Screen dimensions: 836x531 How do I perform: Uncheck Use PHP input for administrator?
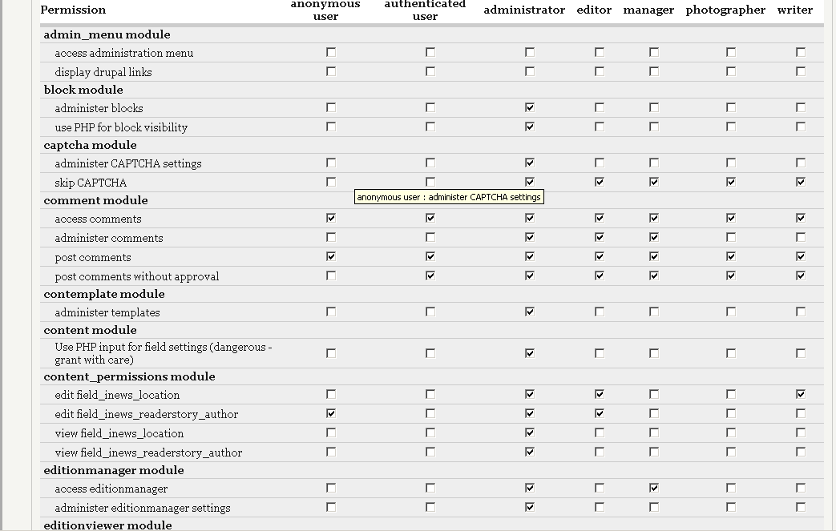click(x=530, y=353)
